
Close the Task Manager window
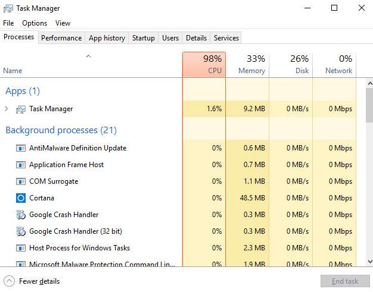click(x=362, y=8)
